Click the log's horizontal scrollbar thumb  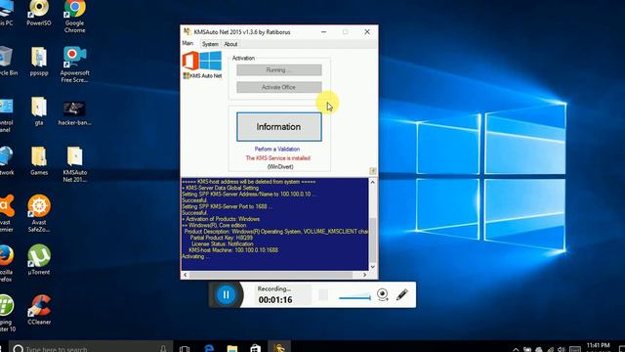pyautogui.click(x=271, y=275)
